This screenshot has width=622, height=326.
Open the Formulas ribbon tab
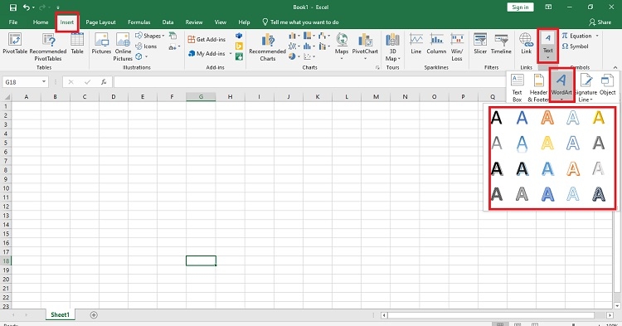click(138, 22)
